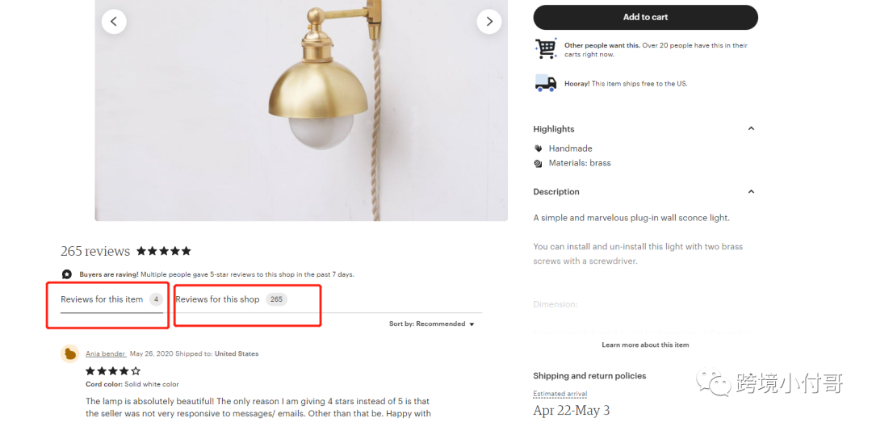
Task: Open the Sort by Recommended dropdown
Action: [432, 324]
